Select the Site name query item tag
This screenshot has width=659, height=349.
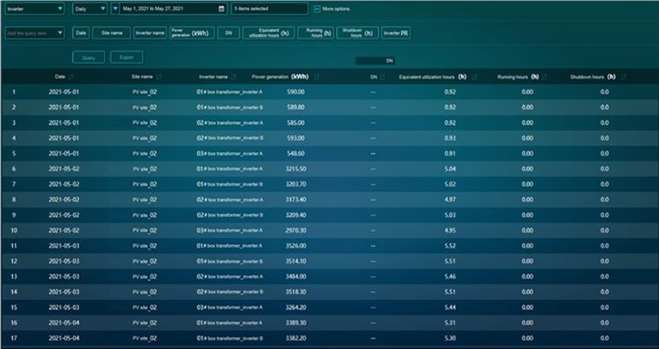pyautogui.click(x=112, y=33)
